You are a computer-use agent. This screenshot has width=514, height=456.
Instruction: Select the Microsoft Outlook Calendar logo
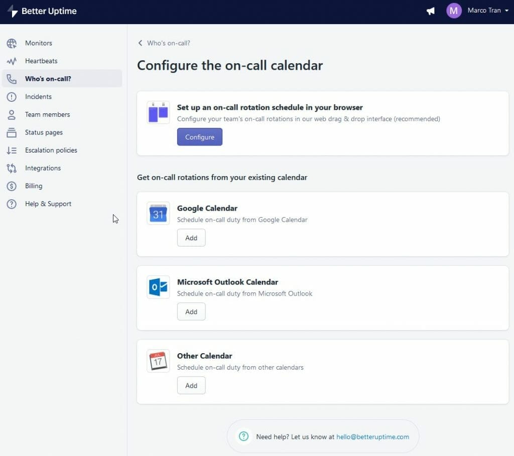coord(158,287)
